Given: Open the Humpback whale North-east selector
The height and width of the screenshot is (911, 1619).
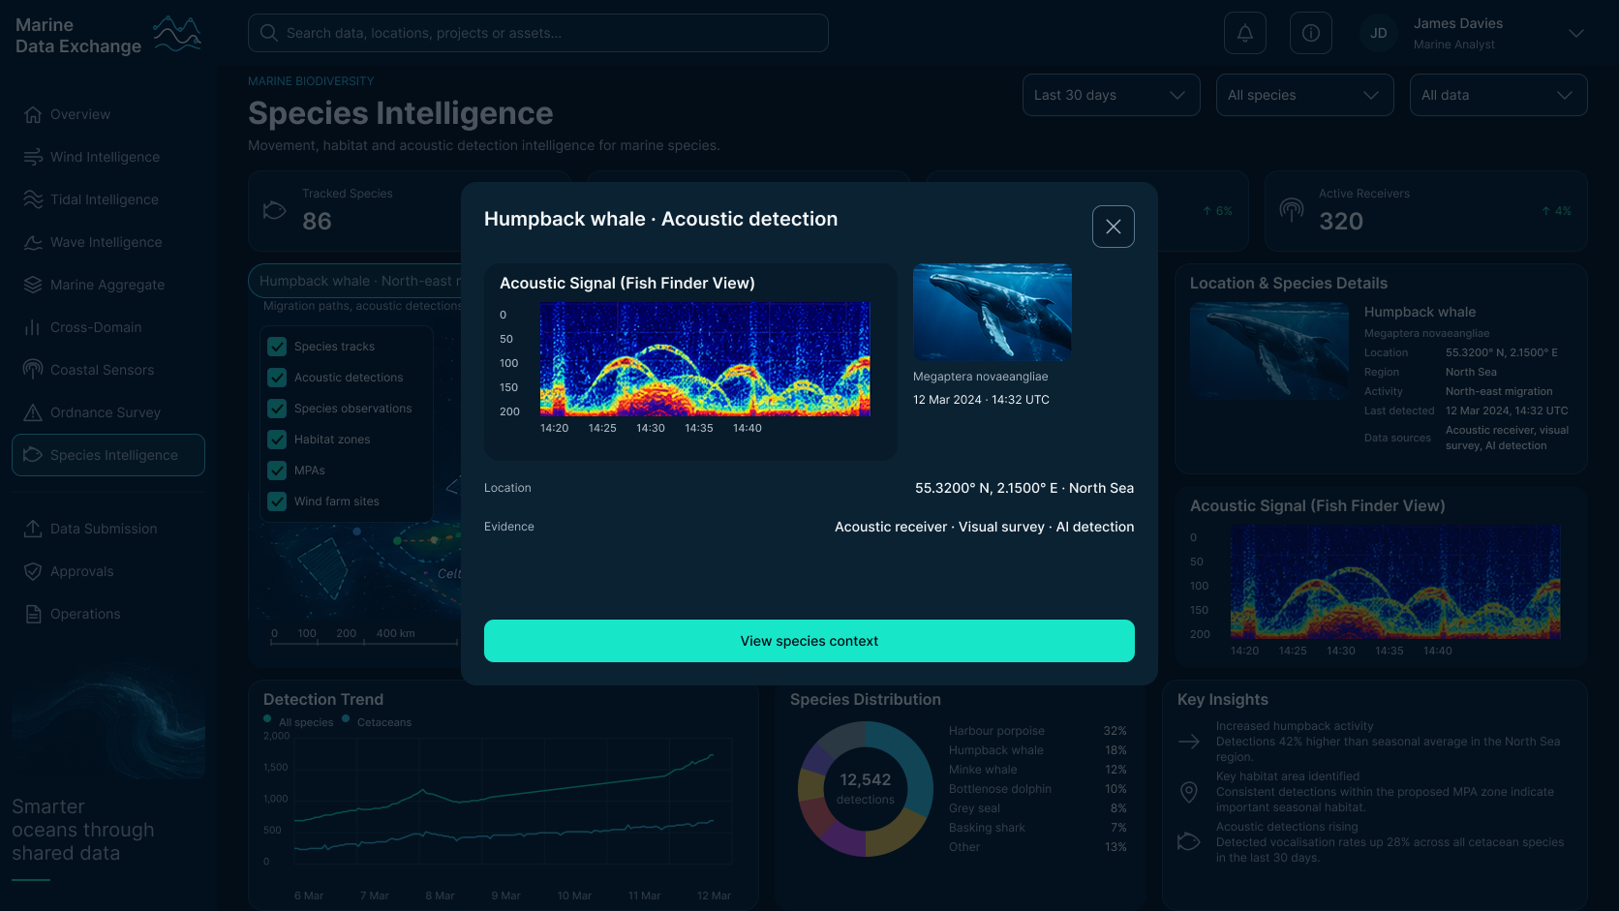Looking at the screenshot, I should (x=355, y=281).
